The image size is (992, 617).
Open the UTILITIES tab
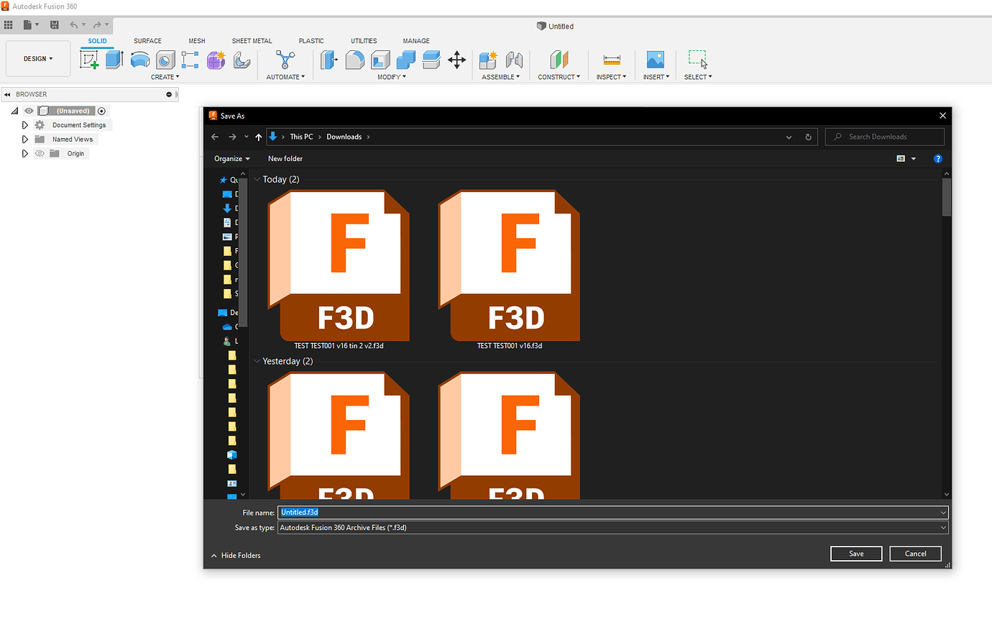click(x=364, y=41)
